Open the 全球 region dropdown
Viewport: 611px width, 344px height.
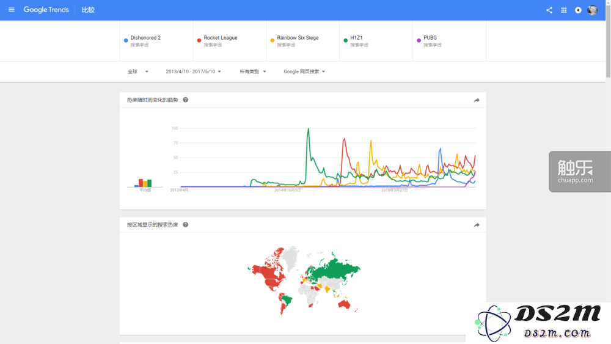pos(138,71)
